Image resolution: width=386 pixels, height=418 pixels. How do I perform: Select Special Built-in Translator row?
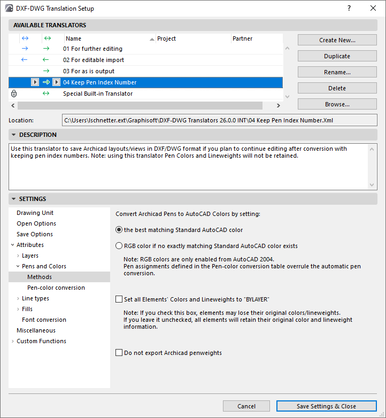[145, 94]
